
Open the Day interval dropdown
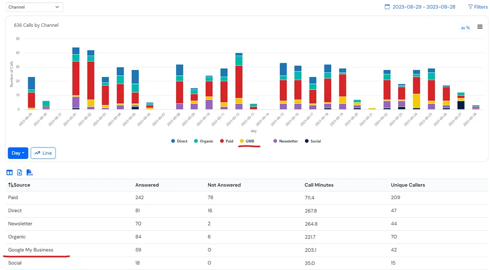(18, 153)
